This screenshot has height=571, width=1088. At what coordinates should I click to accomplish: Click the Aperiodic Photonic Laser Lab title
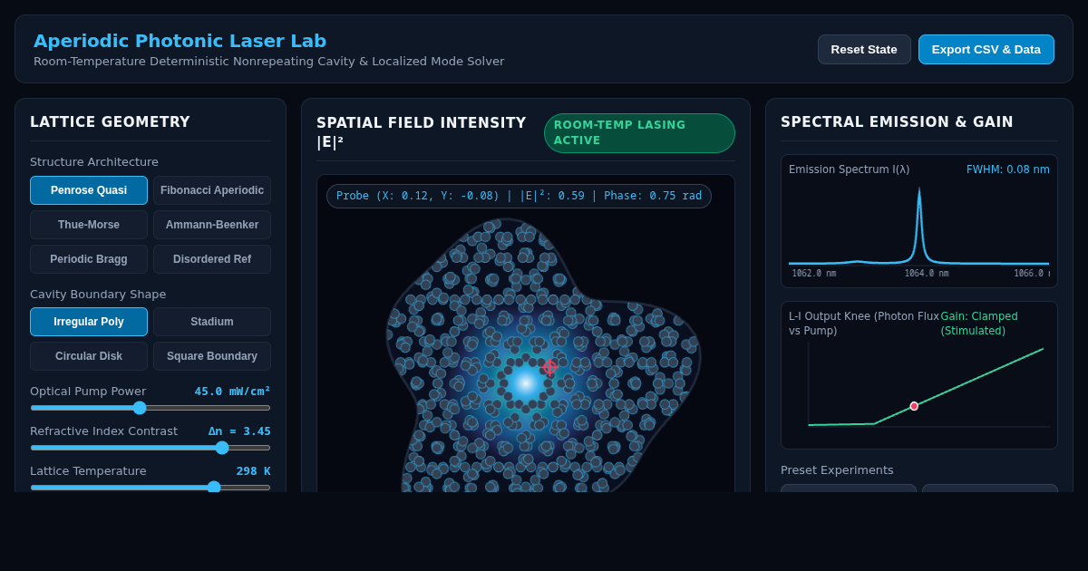(180, 41)
